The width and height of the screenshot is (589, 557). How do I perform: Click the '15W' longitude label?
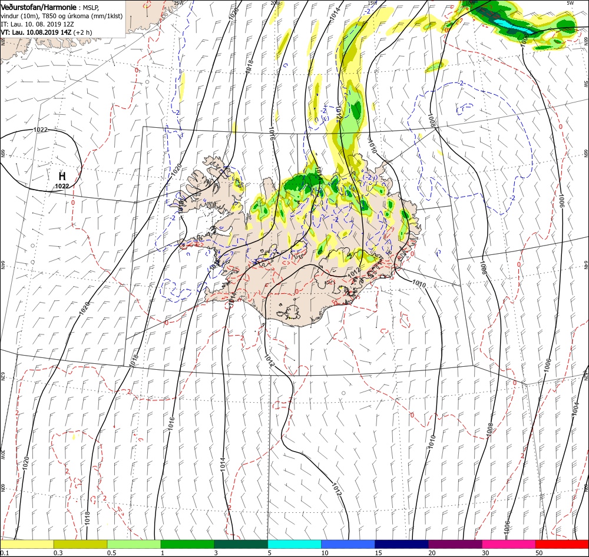click(372, 3)
